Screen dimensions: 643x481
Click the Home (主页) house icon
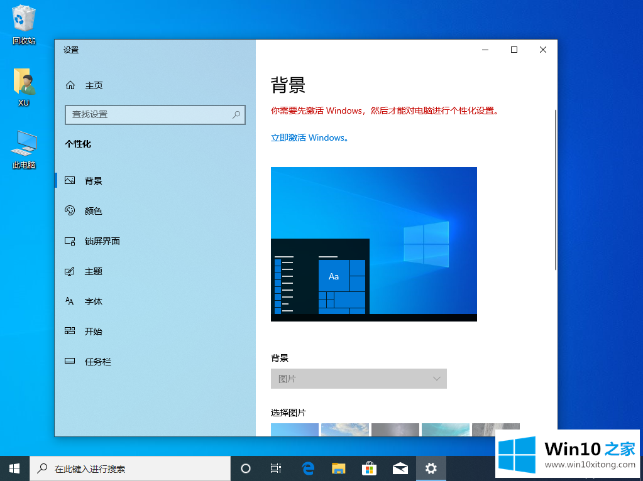click(x=70, y=85)
